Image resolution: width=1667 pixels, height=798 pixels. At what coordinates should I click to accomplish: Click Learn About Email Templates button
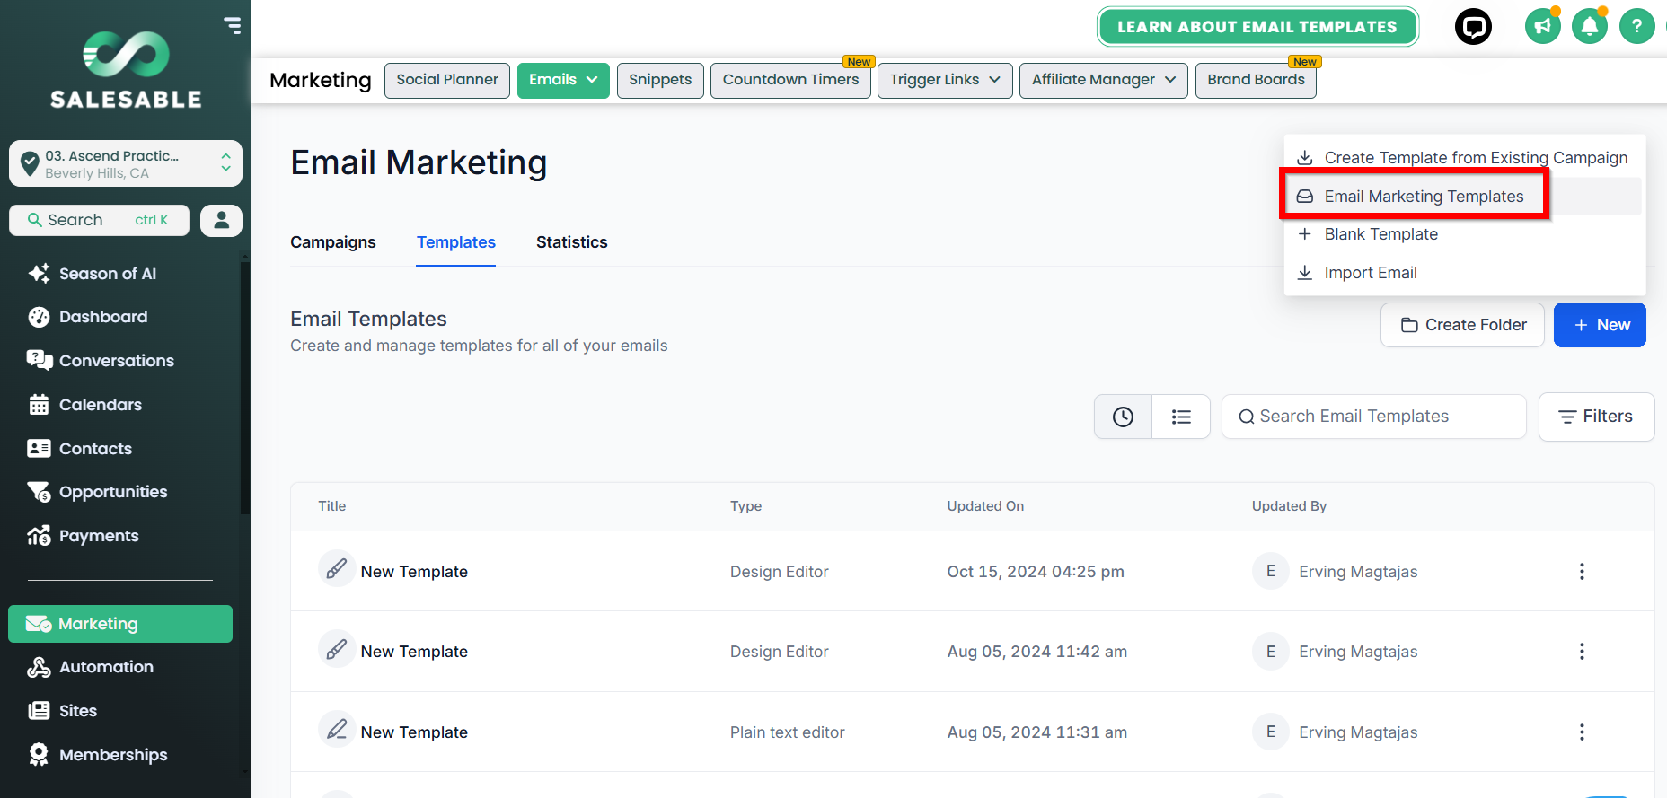1257,27
